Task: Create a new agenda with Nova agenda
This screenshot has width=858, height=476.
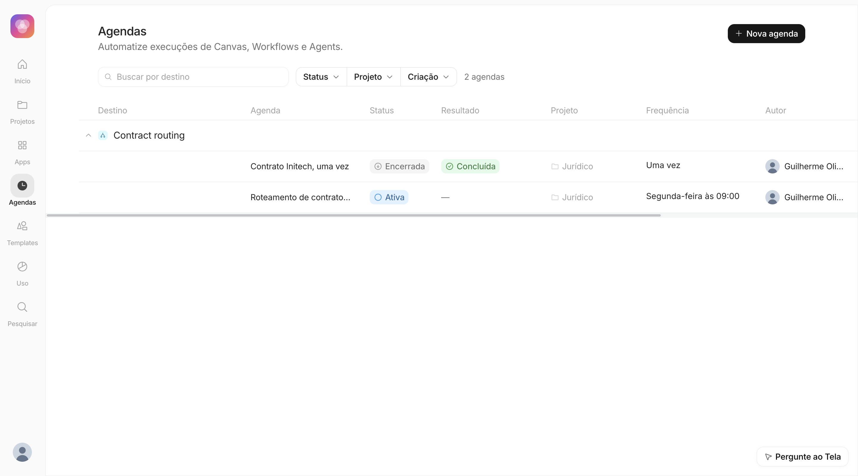Action: (767, 34)
